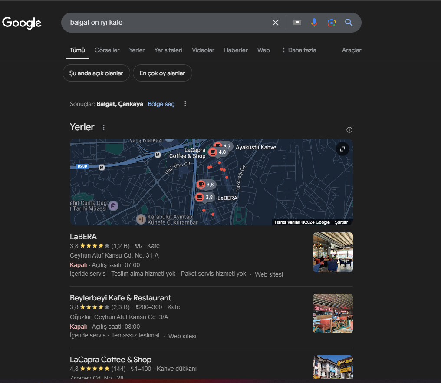The image size is (441, 383).
Task: Switch to the Yerler tab
Action: [x=137, y=50]
